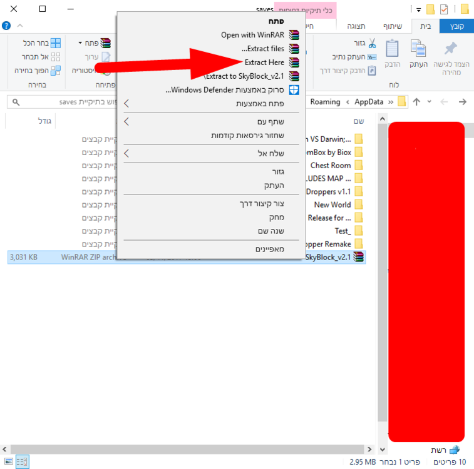
Task: Click the blue help question mark icon
Action: click(6, 26)
